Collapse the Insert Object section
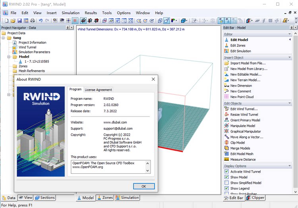This screenshot has width=298, height=208. click(x=289, y=58)
